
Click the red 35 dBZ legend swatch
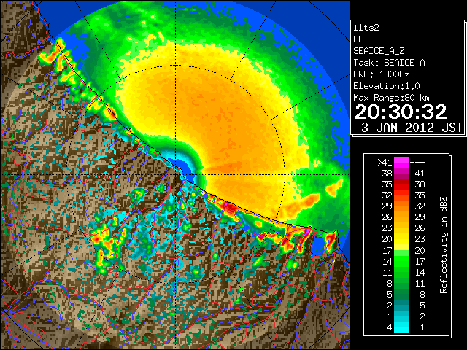click(401, 184)
